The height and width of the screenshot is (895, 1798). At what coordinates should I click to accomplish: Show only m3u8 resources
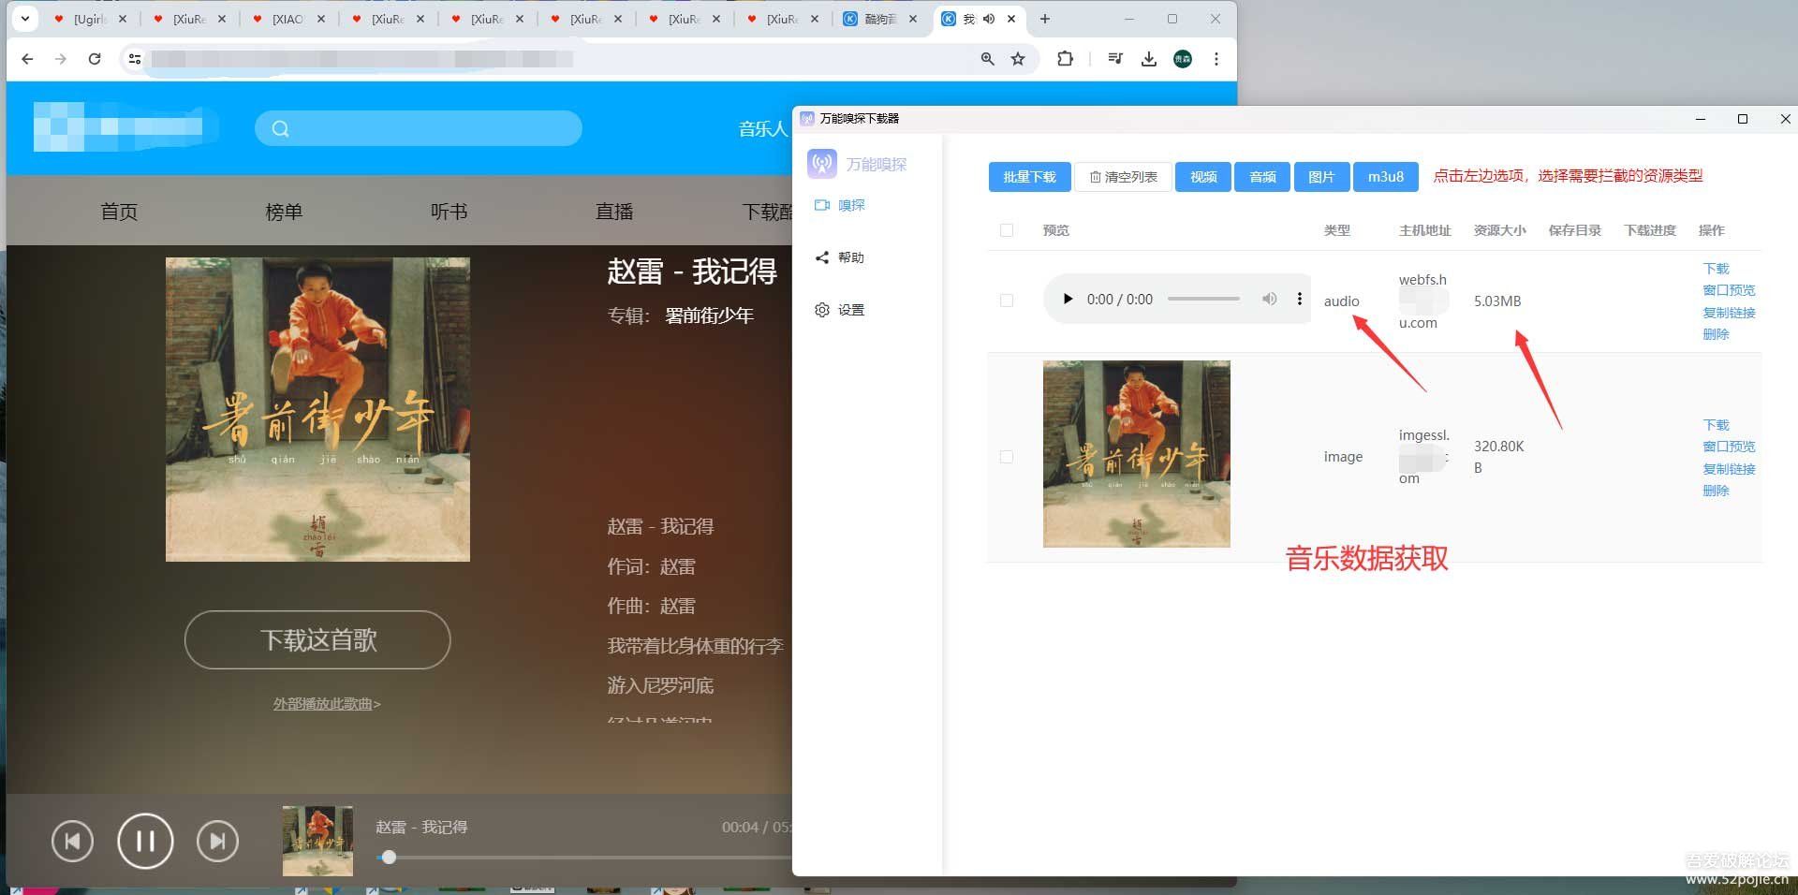pyautogui.click(x=1386, y=176)
